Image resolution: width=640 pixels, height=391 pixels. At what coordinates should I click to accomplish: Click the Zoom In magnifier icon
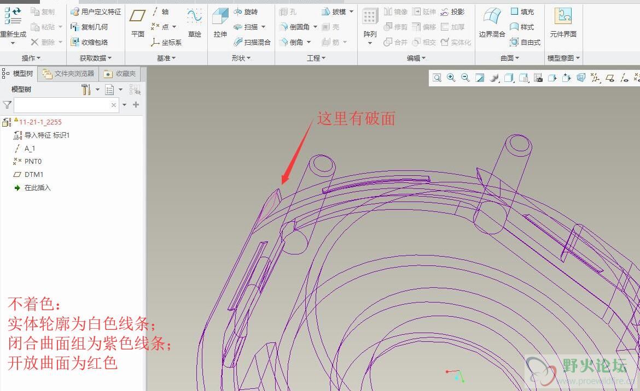(x=451, y=78)
